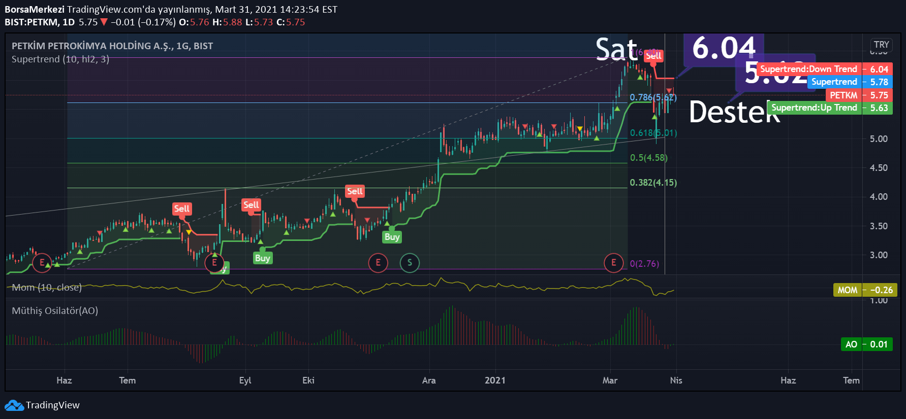Click the Ara label on the time axis

tap(429, 380)
